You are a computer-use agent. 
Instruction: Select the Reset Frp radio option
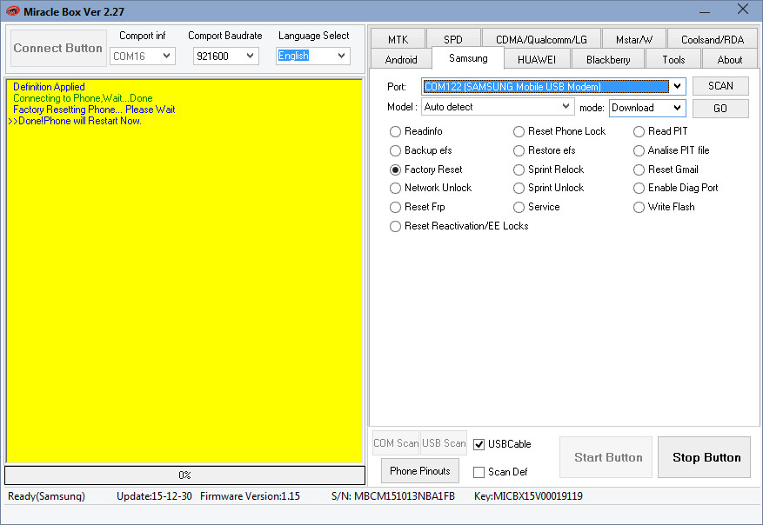[396, 207]
